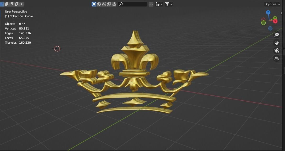Click the search field with magnifier icon
The height and width of the screenshot is (151, 285).
[132, 4]
